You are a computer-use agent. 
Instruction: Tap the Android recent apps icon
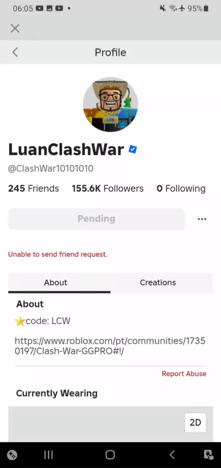48,455
